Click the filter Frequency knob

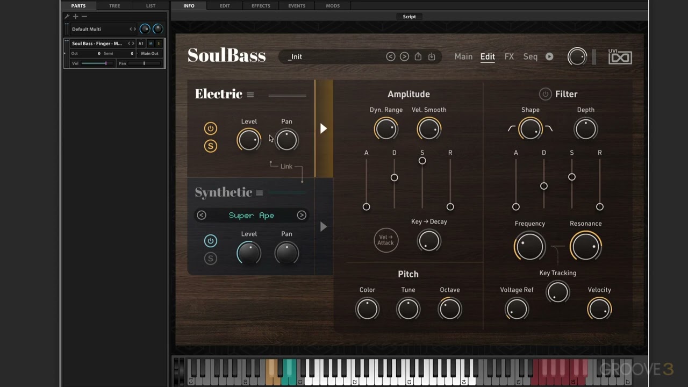tap(529, 246)
